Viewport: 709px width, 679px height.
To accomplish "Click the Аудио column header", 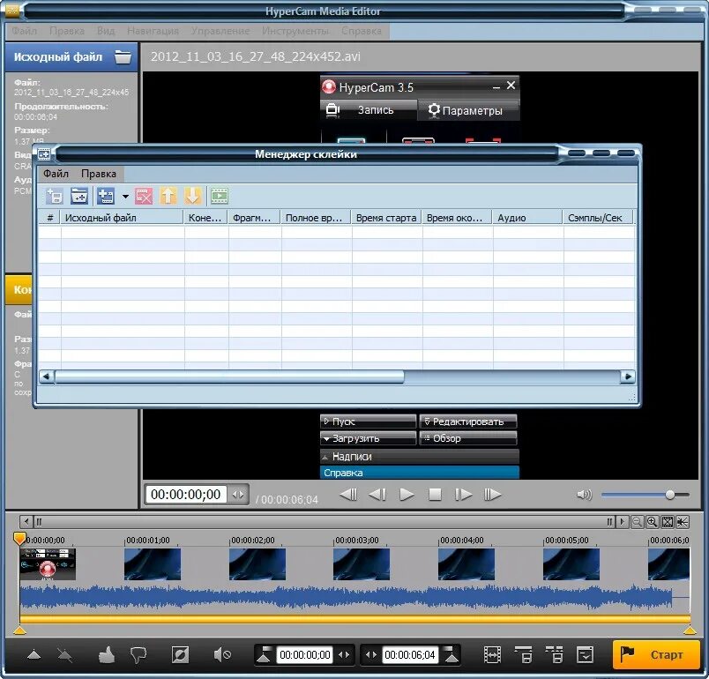I will click(527, 218).
